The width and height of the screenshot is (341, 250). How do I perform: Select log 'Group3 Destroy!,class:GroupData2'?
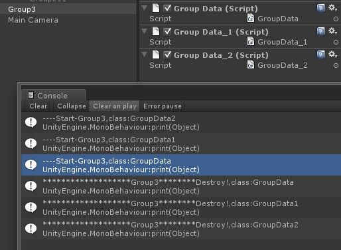coord(181,229)
